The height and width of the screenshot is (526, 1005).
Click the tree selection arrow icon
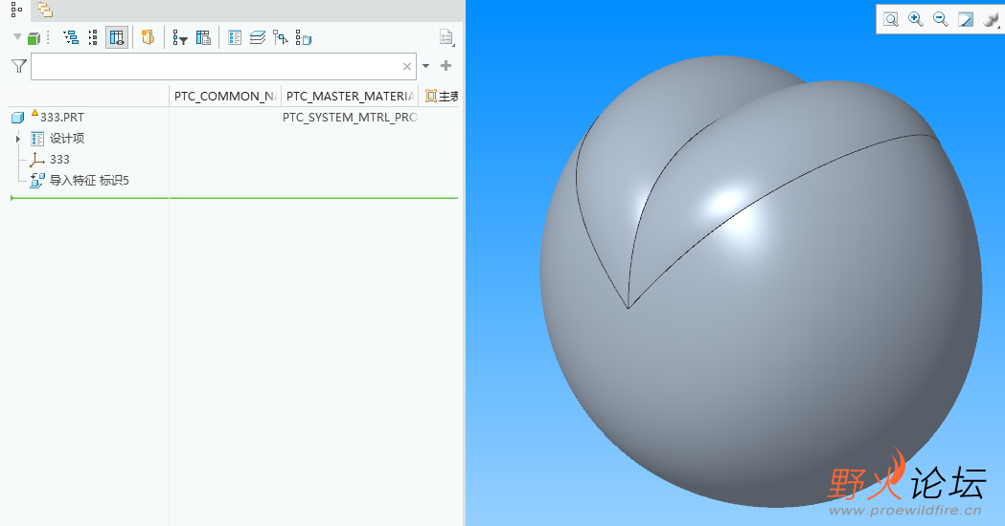280,37
